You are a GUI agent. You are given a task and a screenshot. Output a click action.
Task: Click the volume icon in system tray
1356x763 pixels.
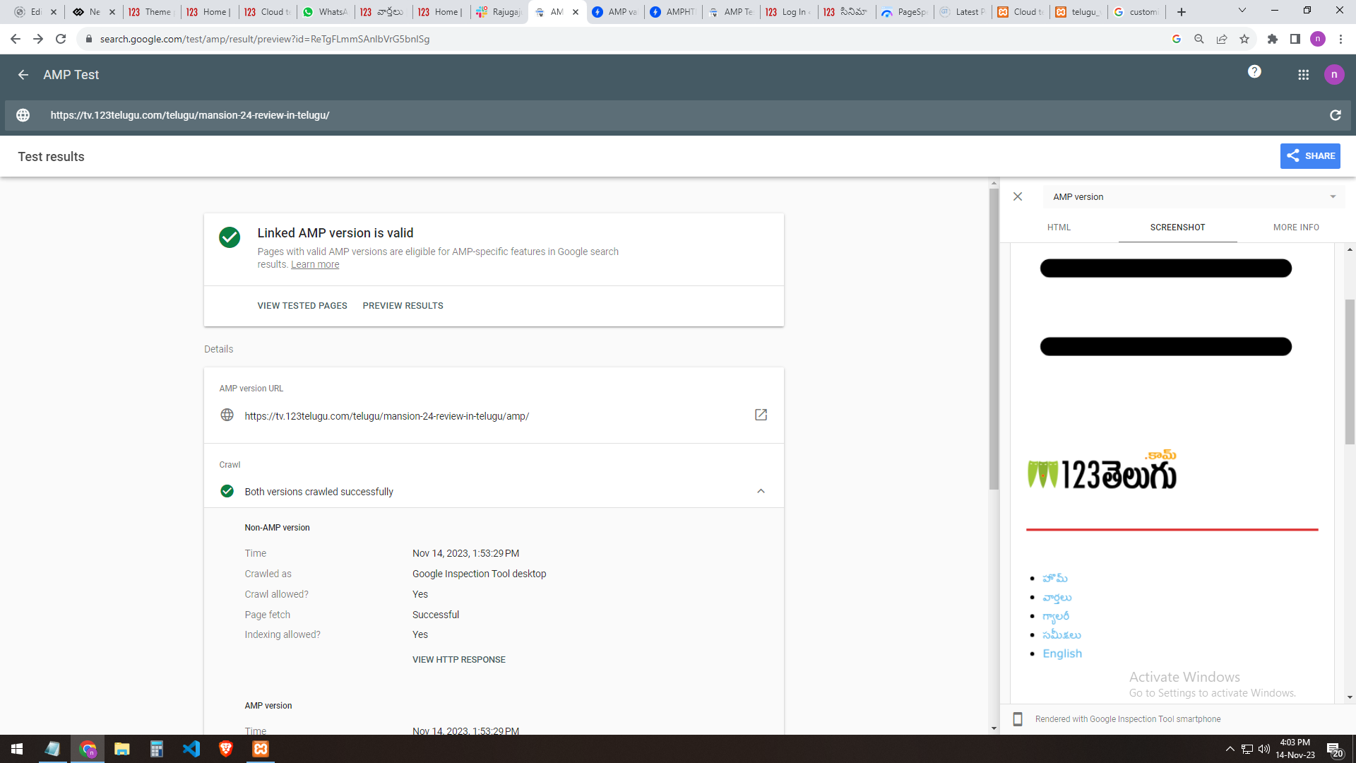(x=1264, y=749)
